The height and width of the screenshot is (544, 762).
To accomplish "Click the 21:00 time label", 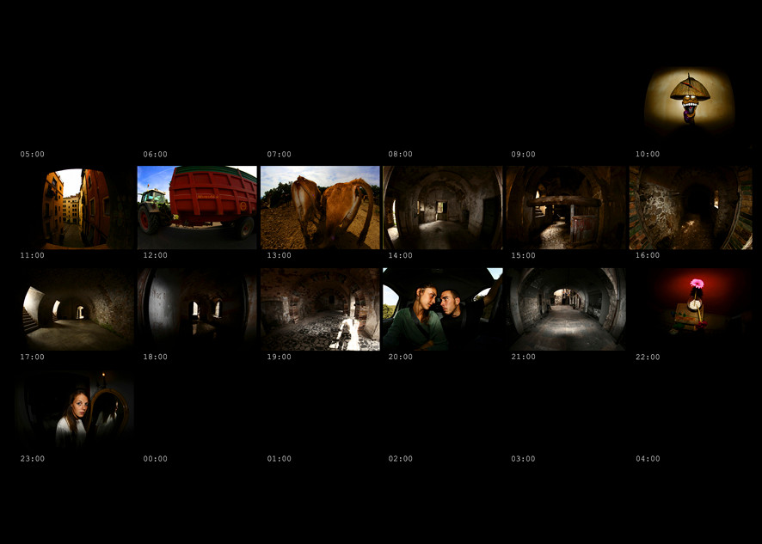I will [523, 357].
